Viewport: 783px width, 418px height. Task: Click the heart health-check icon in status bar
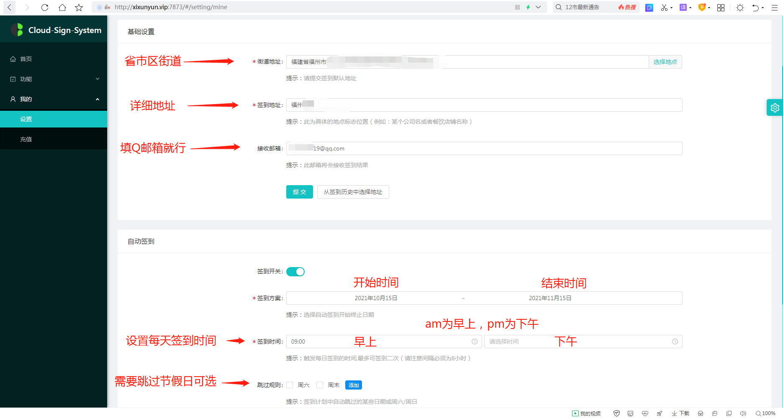(645, 413)
